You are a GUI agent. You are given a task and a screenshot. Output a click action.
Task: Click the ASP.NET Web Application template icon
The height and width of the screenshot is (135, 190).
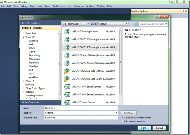point(67,31)
